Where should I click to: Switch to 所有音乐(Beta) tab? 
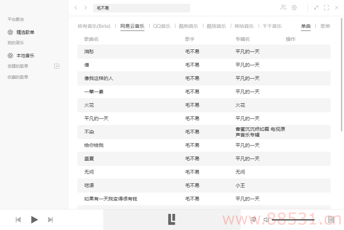94,26
